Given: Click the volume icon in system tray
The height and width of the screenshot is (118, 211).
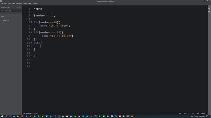Looking at the screenshot, I should (x=197, y=116).
